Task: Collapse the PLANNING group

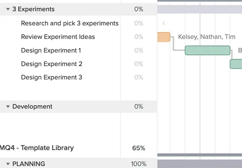Action: click(8, 164)
